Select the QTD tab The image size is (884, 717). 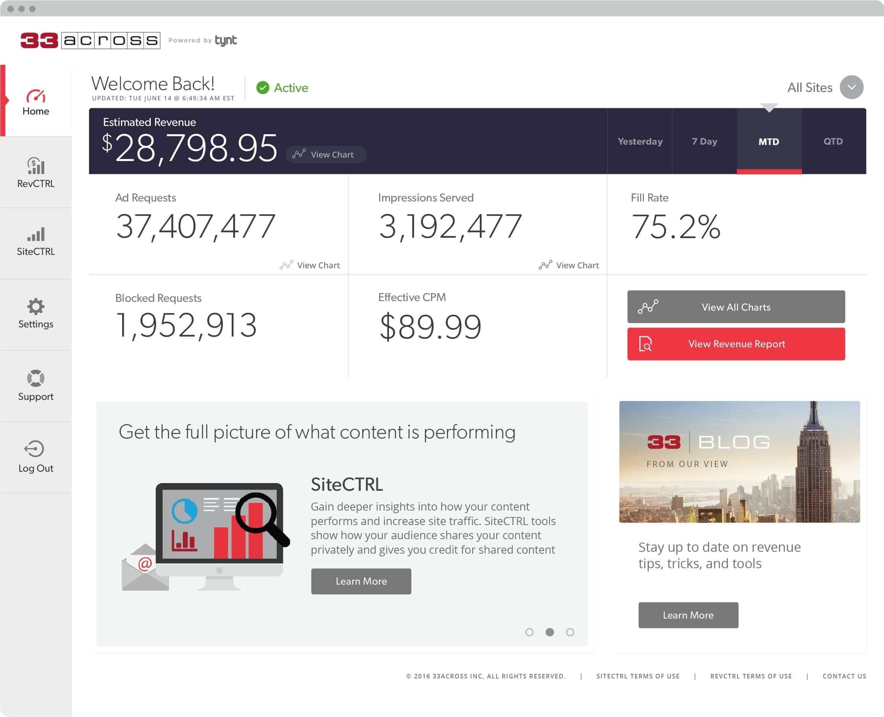[833, 141]
